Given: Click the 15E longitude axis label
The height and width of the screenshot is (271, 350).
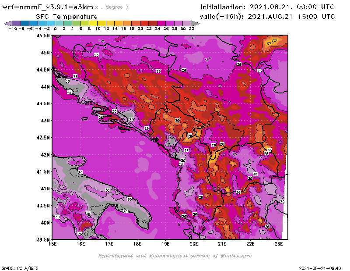Looking at the screenshot, I should 52,244.
